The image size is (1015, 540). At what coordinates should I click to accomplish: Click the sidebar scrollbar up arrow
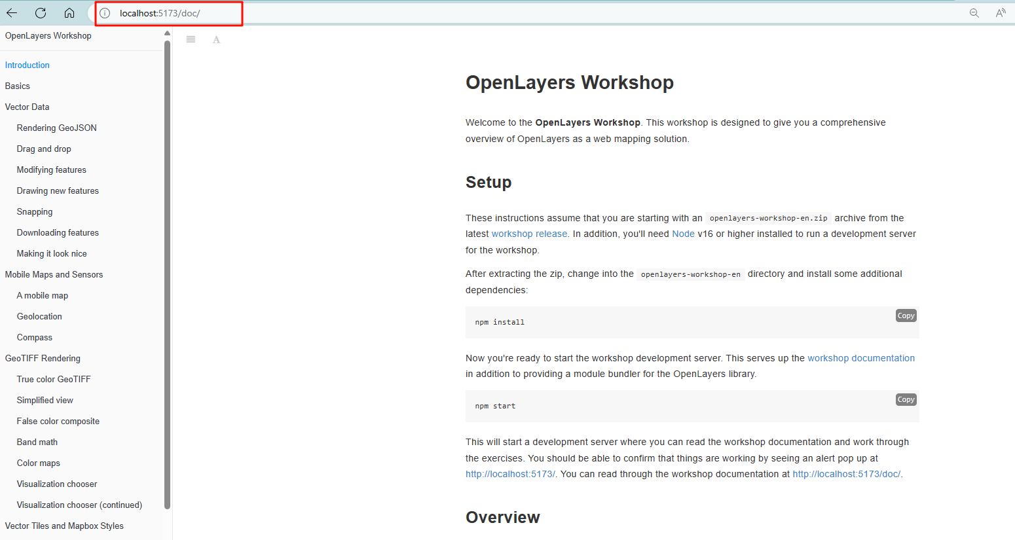click(168, 33)
